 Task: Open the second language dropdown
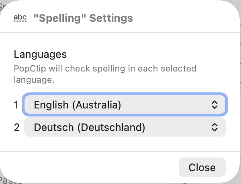[125, 127]
